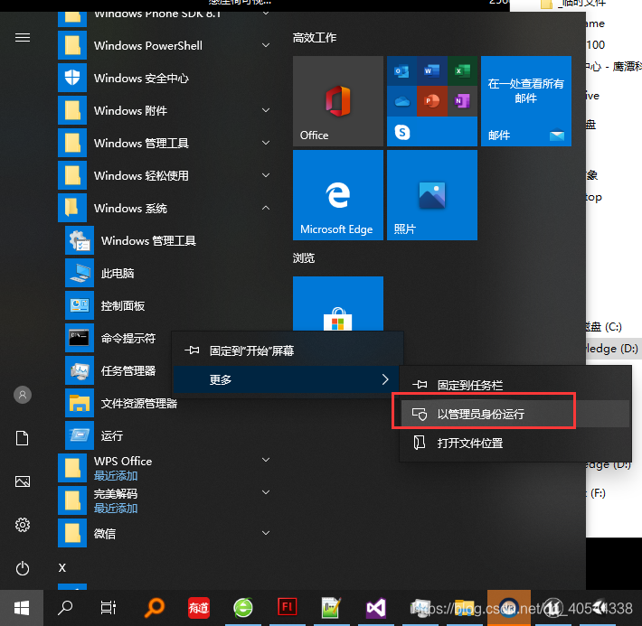Choose 固定到任务栏 in the submenu
Image resolution: width=642 pixels, height=626 pixels.
click(x=515, y=385)
